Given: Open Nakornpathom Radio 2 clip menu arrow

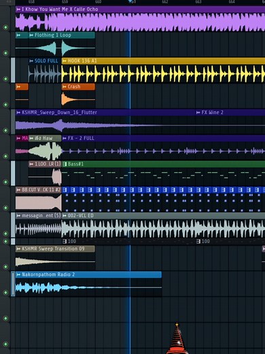Looking at the screenshot, I should (x=18, y=275).
